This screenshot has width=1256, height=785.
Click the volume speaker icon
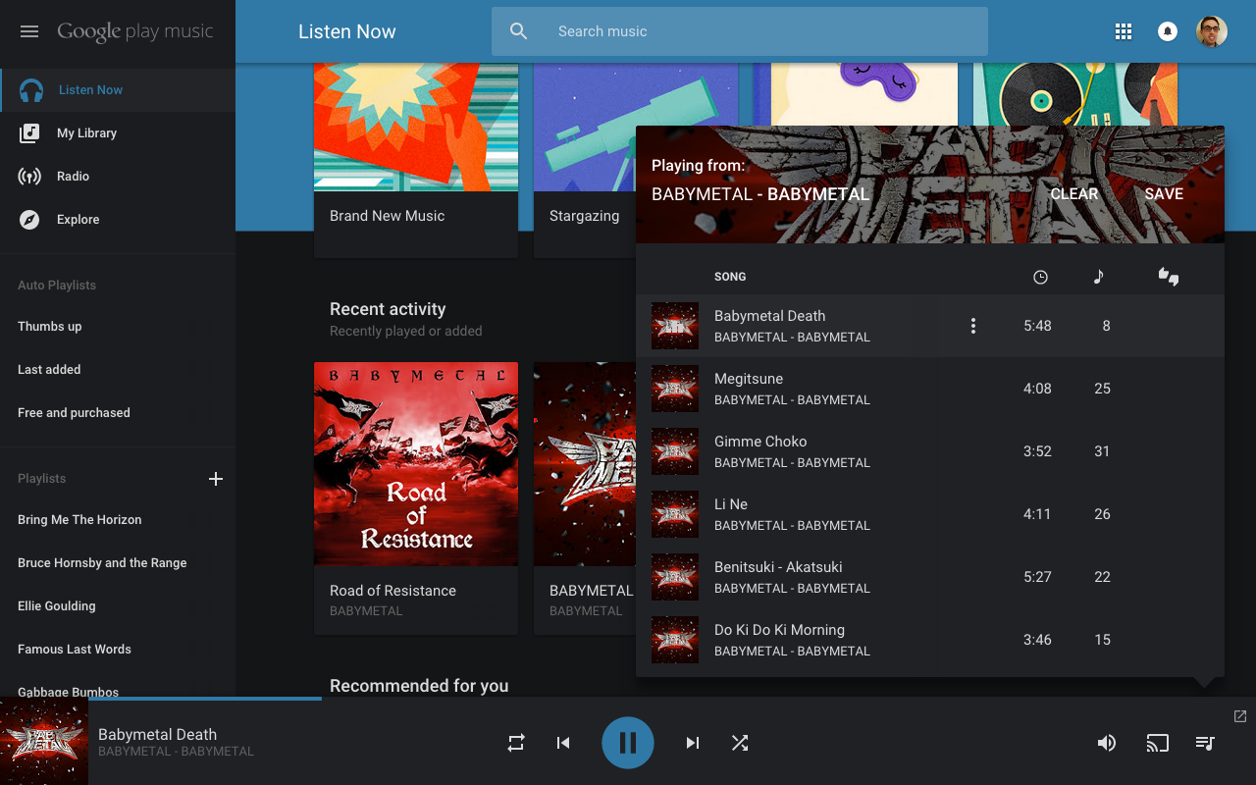pyautogui.click(x=1107, y=743)
